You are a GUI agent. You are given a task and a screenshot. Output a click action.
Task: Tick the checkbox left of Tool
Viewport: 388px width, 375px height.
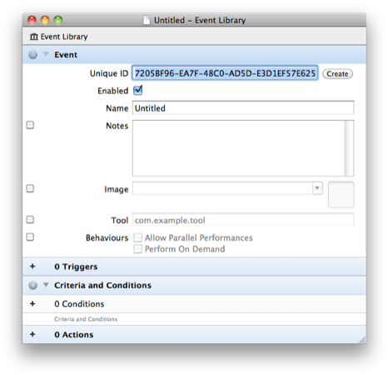[30, 220]
